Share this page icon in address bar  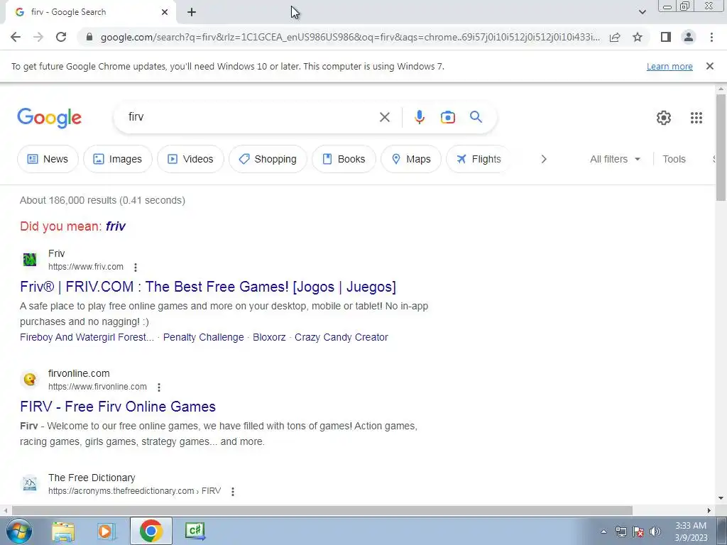615,37
